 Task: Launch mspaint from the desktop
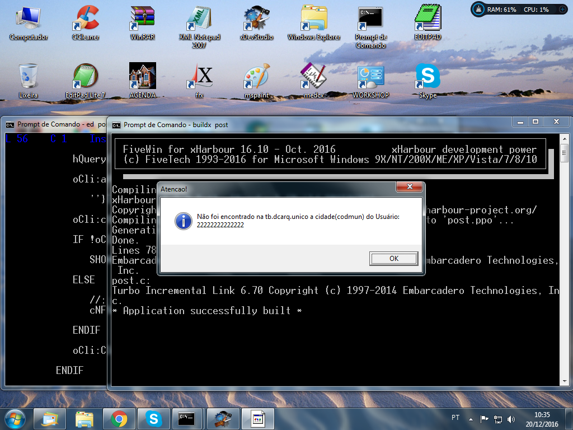(x=256, y=81)
